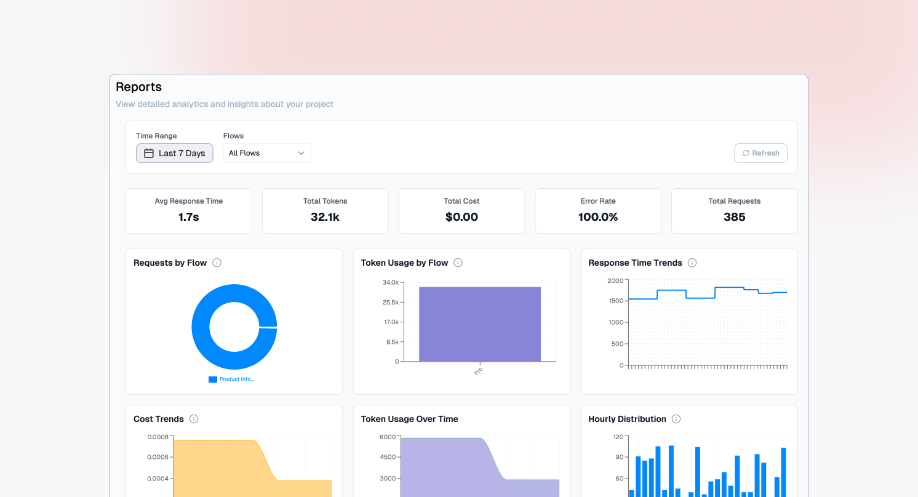Click the calendar icon in Last 7 Days
The height and width of the screenshot is (497, 918).
point(149,153)
